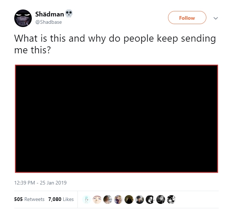Open the stick-figure liker avatar
Screen dimensions: 233x209
[87, 199]
